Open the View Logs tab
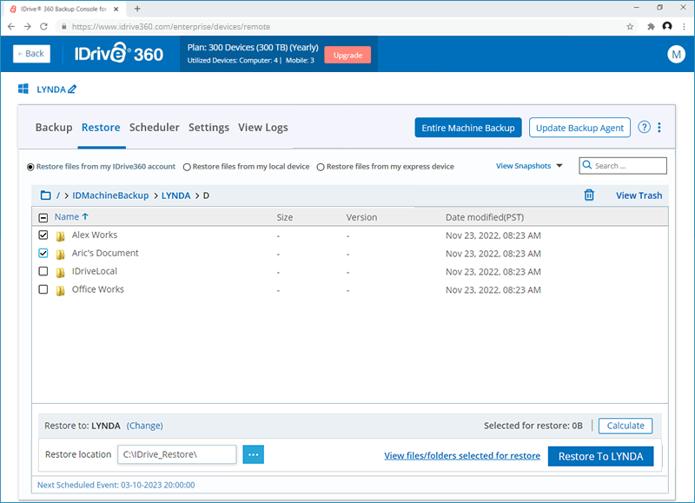The height and width of the screenshot is (503, 695). (x=263, y=128)
